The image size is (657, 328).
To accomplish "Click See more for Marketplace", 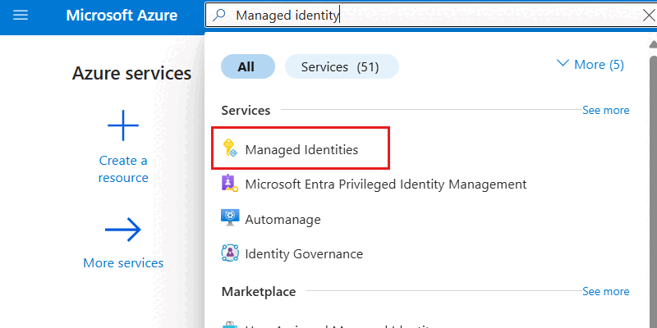I will 605,291.
